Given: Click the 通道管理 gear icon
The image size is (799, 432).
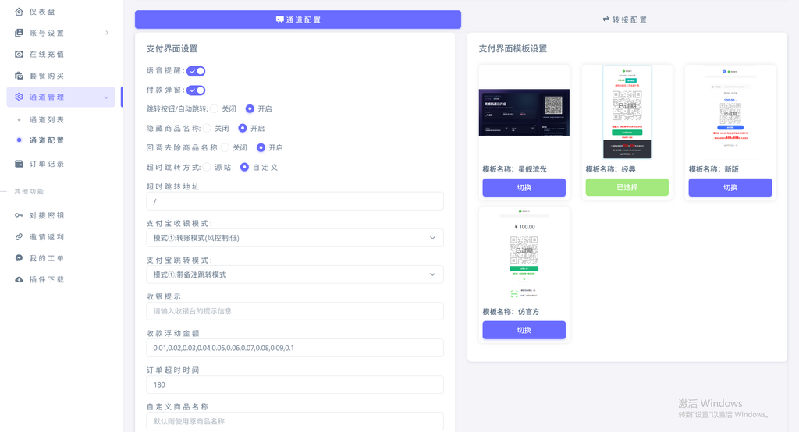Looking at the screenshot, I should pyautogui.click(x=19, y=97).
